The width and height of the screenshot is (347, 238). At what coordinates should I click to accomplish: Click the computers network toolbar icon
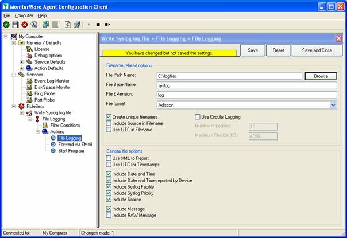click(x=46, y=24)
